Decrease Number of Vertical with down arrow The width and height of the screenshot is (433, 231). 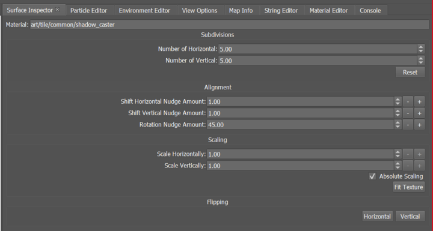click(x=420, y=63)
